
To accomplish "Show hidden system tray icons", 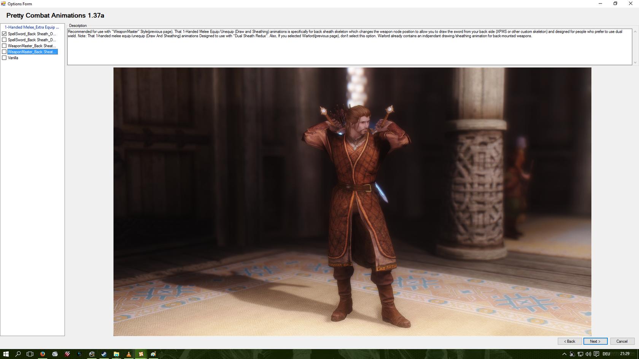I will coord(564,354).
